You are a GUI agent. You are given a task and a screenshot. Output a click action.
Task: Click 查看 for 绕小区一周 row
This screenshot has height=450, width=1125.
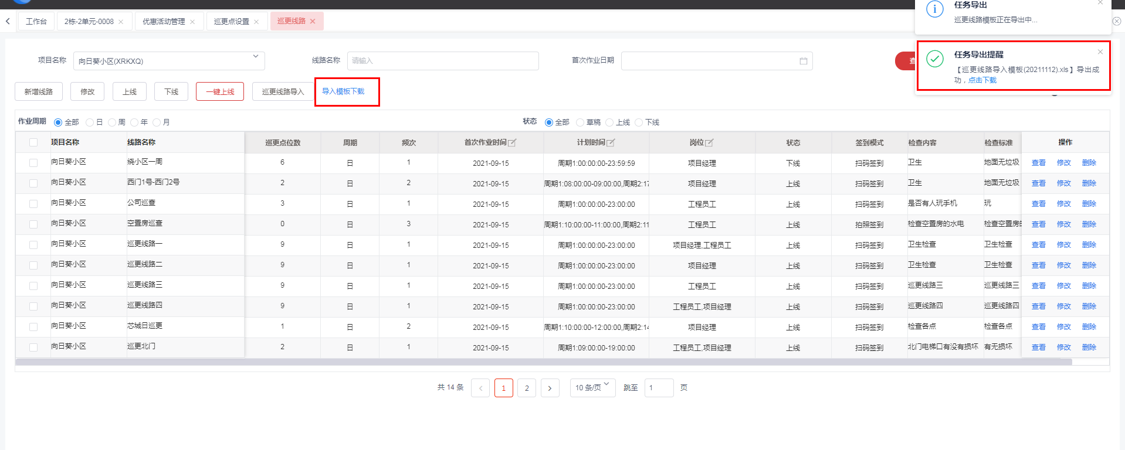click(1039, 163)
